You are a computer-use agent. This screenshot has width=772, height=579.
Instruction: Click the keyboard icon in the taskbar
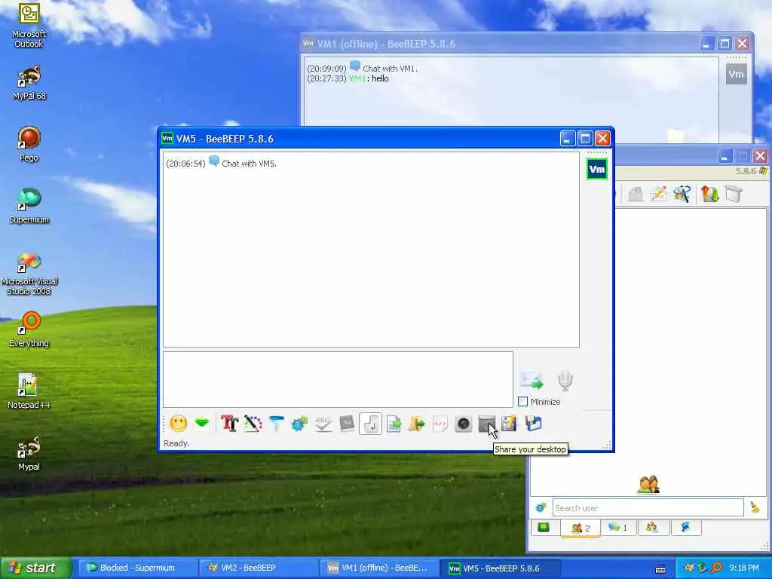(660, 569)
